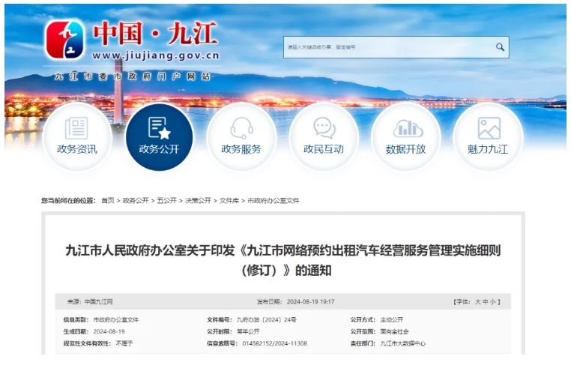Open 市政府办公室文件 breadcrumb link

coord(273,200)
